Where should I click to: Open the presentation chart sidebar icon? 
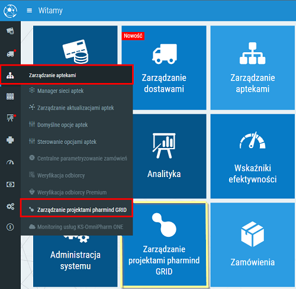click(x=11, y=118)
